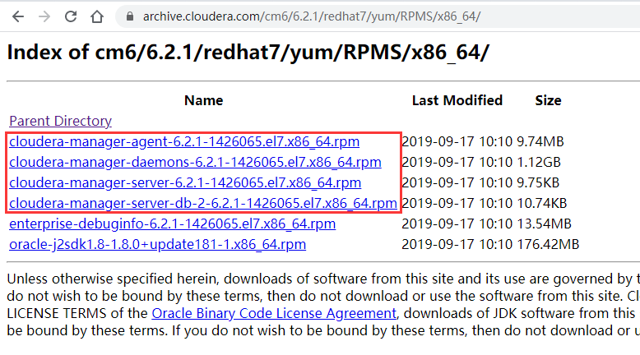Select the 10.74KB size value
Screen dimensions: 640x355
(541, 203)
